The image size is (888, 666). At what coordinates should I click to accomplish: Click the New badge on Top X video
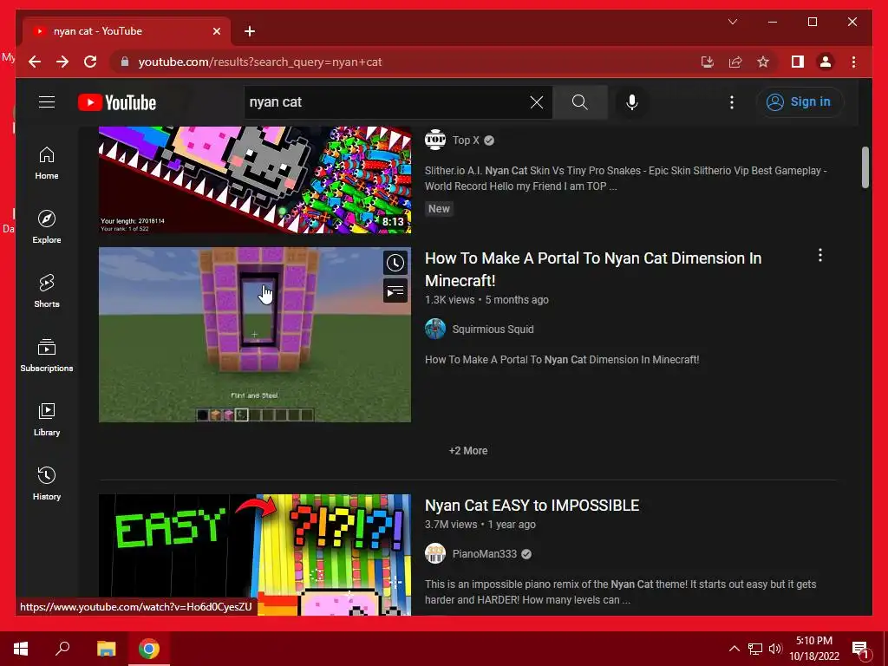tap(439, 209)
